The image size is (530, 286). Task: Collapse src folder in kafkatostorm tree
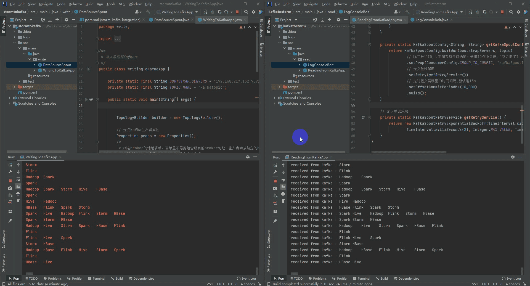pos(279,43)
